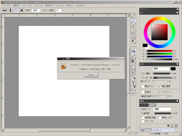Click the tablet correction value field

point(58,10)
